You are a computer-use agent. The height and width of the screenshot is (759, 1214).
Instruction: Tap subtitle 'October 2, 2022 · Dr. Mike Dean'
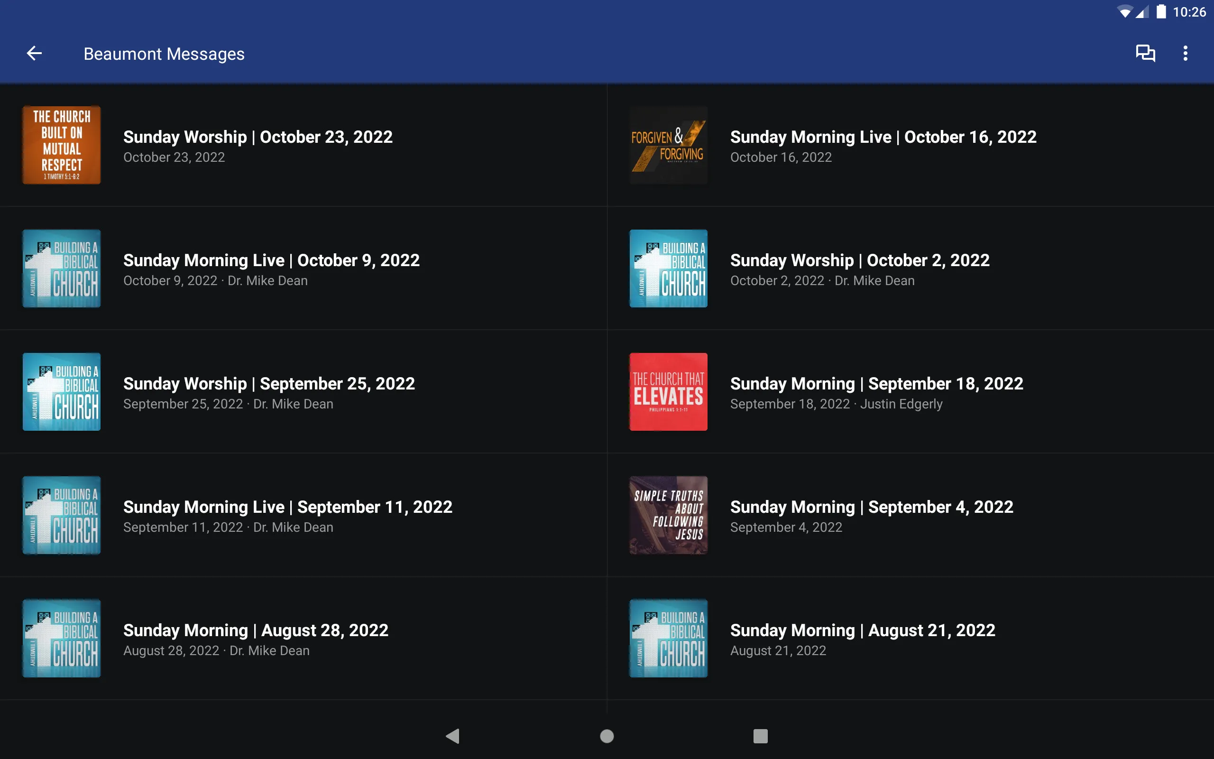click(822, 281)
